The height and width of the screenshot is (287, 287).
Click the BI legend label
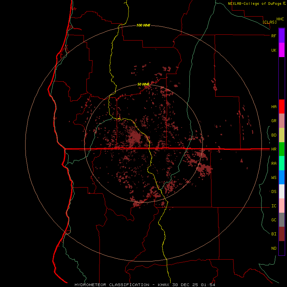coord(274,234)
